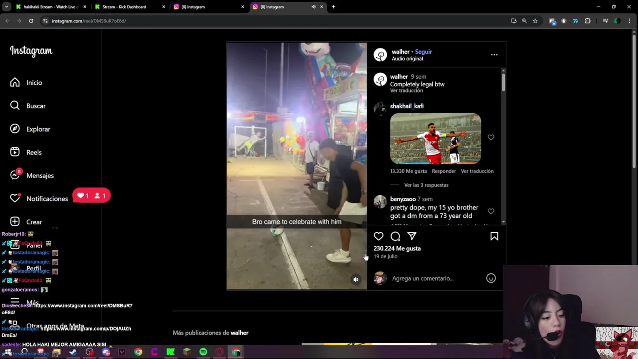
Task: Click Ver traducción under walher's caption
Action: pyautogui.click(x=406, y=91)
